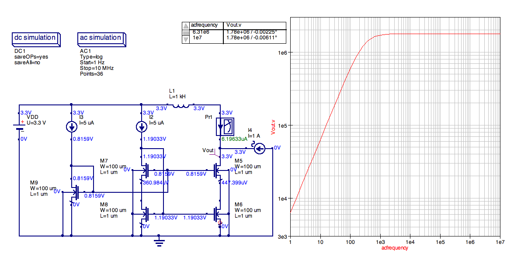Select the MOSFET M9 symbol
The width and height of the screenshot is (507, 271).
coord(76,191)
